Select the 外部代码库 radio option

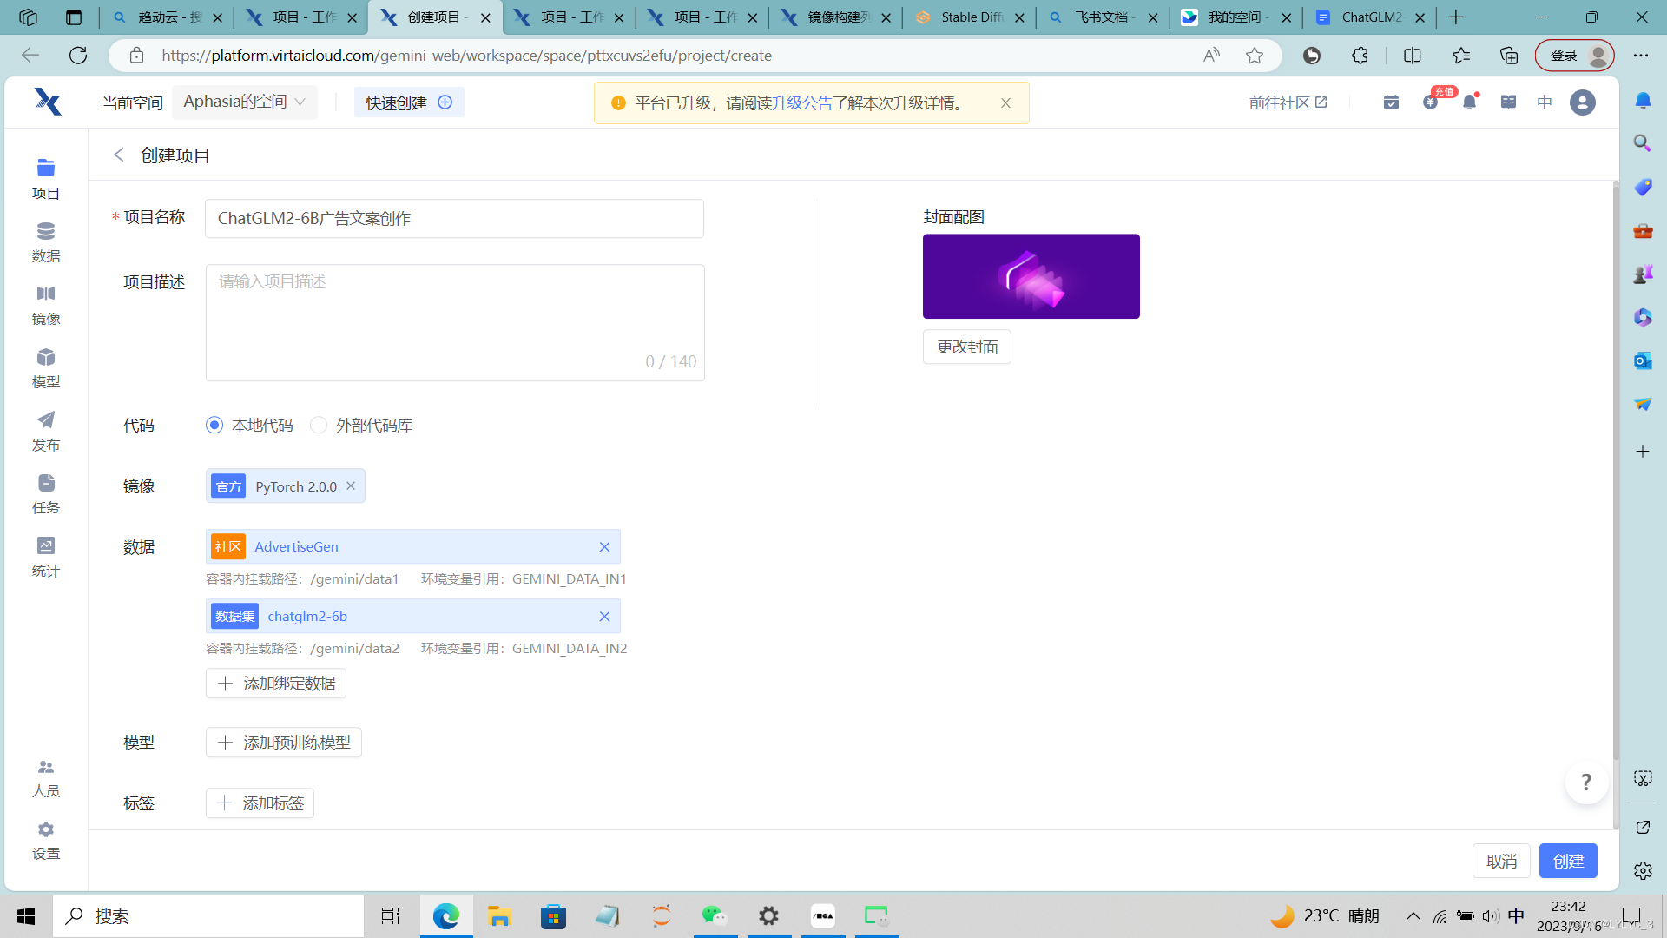coord(319,426)
